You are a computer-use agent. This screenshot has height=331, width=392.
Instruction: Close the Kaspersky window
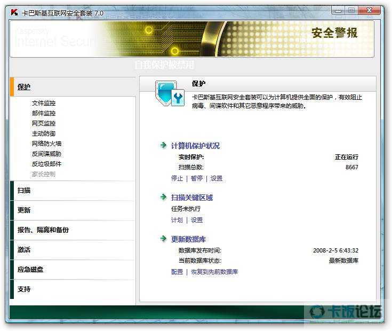tap(370, 11)
